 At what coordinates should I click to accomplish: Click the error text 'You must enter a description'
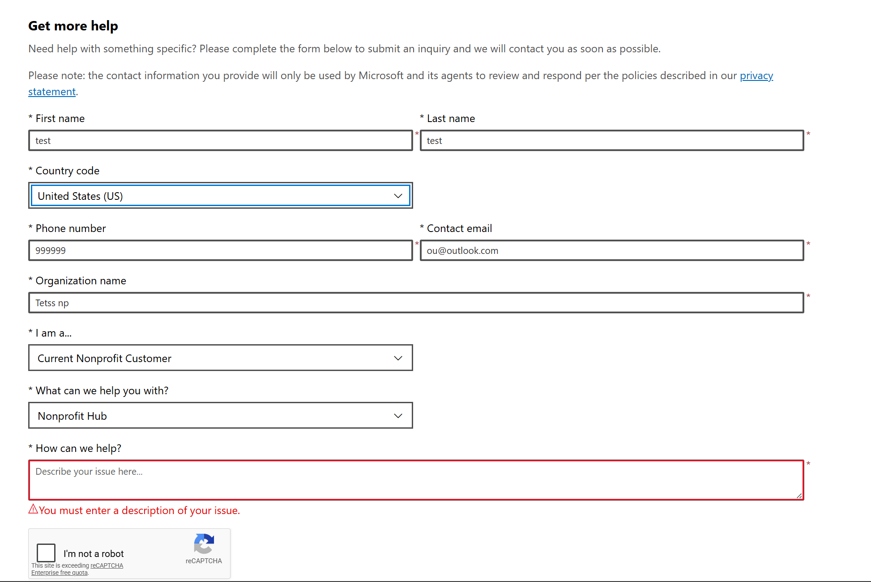point(140,510)
